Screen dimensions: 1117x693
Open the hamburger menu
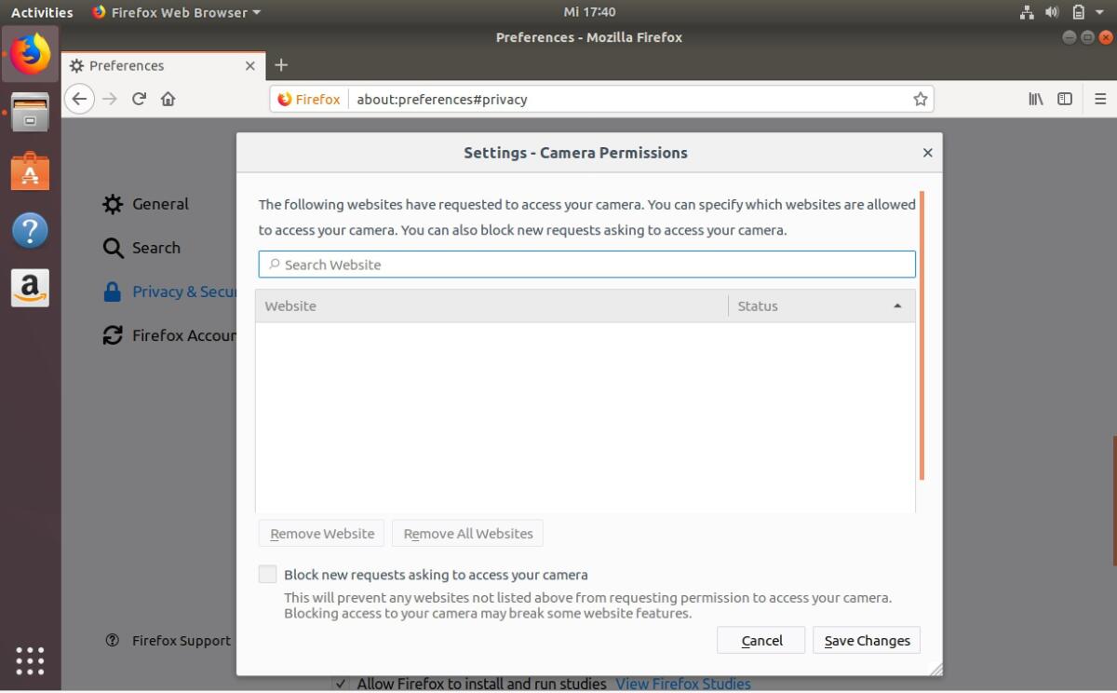pyautogui.click(x=1100, y=99)
